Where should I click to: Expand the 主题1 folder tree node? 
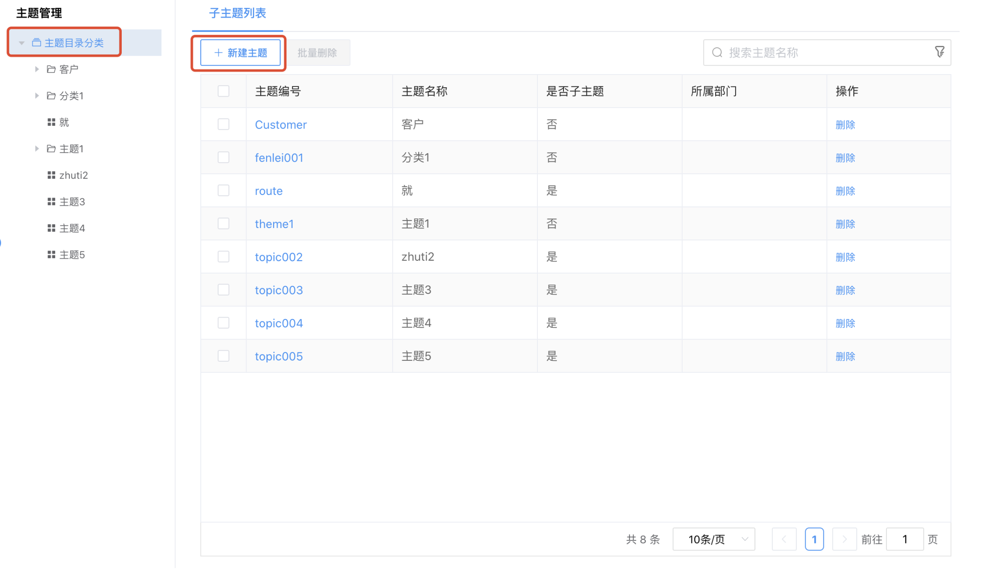coord(37,149)
